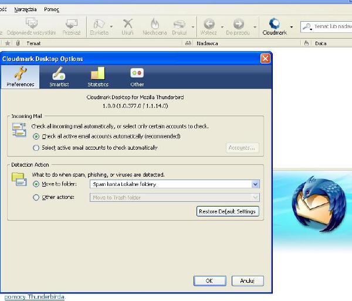
Task: Sort by the attachment paperclip column
Action: pos(18,43)
